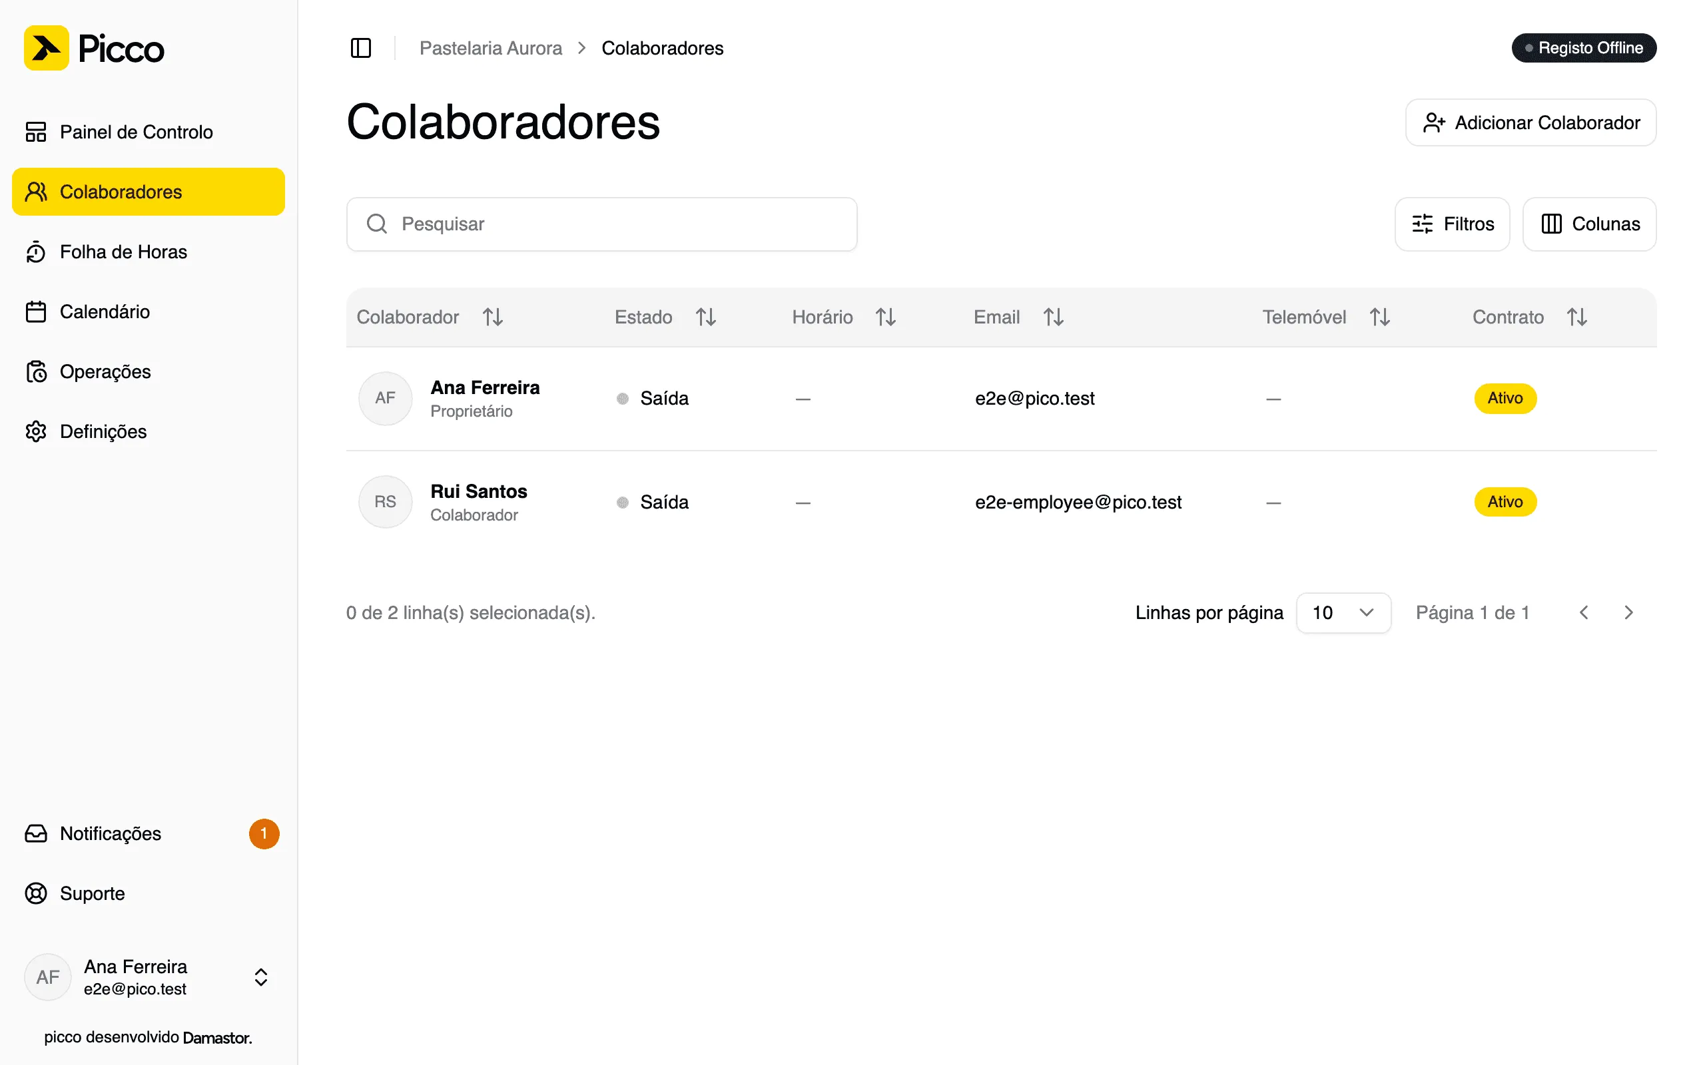Sort by Contrato column arrows
The image size is (1705, 1065).
(1576, 317)
